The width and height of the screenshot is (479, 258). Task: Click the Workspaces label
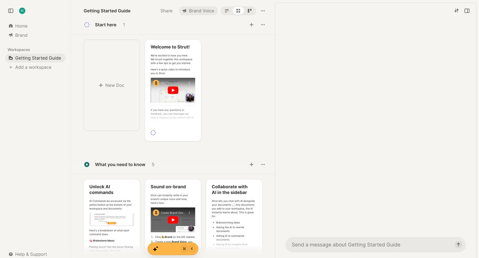coord(19,50)
